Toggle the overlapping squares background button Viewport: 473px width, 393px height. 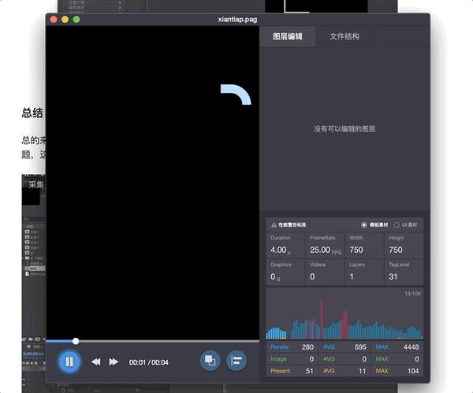210,361
